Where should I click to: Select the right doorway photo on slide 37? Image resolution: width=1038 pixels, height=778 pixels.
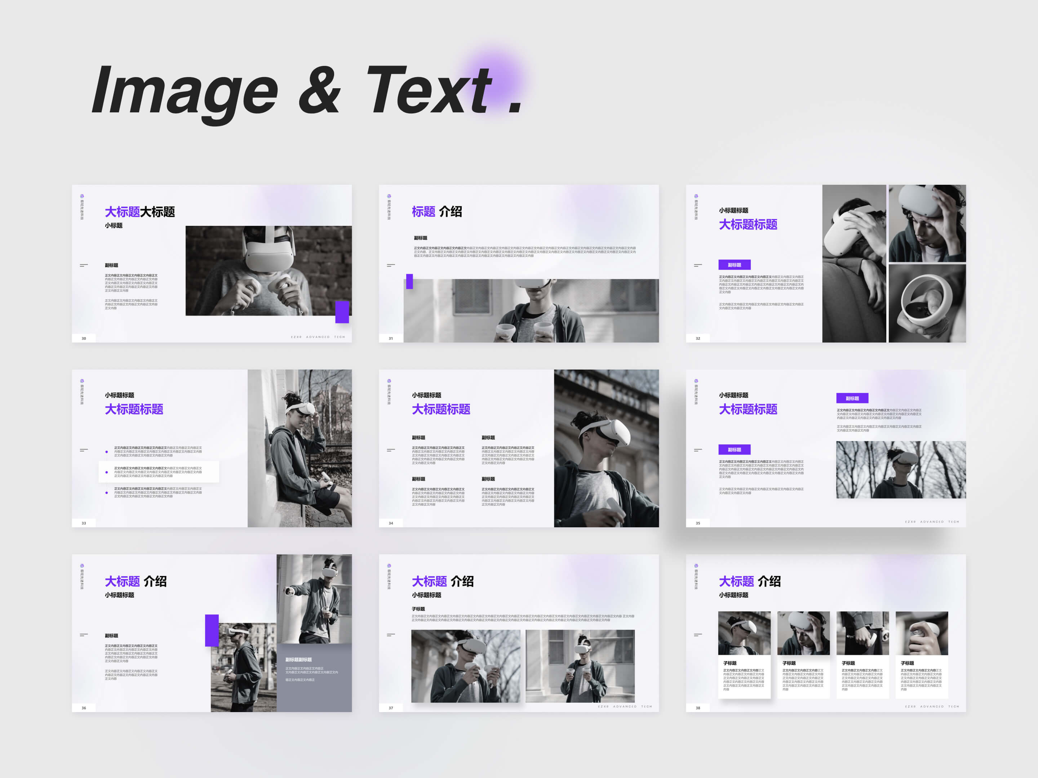coord(580,666)
